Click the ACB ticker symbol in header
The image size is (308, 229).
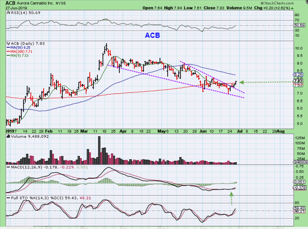[10, 3]
